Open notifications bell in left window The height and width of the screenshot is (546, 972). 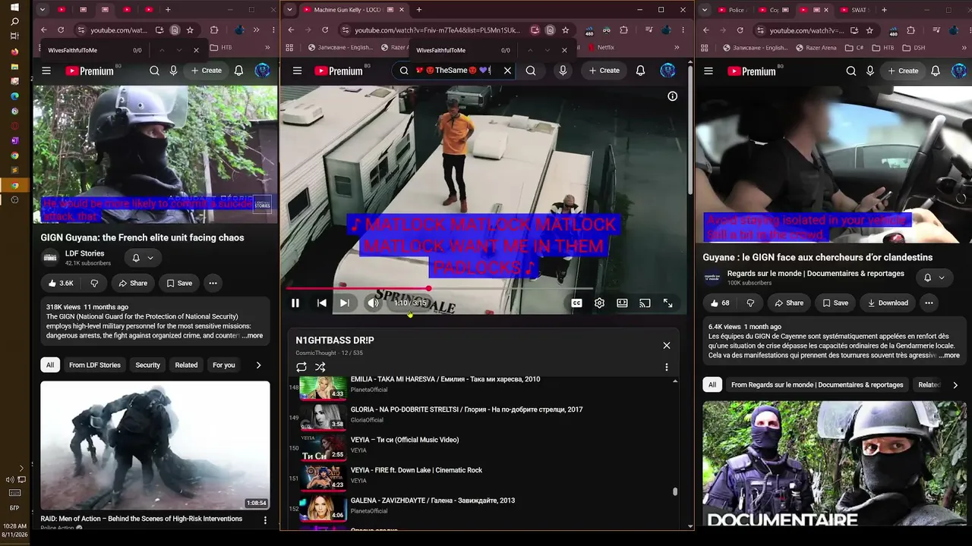click(x=238, y=71)
